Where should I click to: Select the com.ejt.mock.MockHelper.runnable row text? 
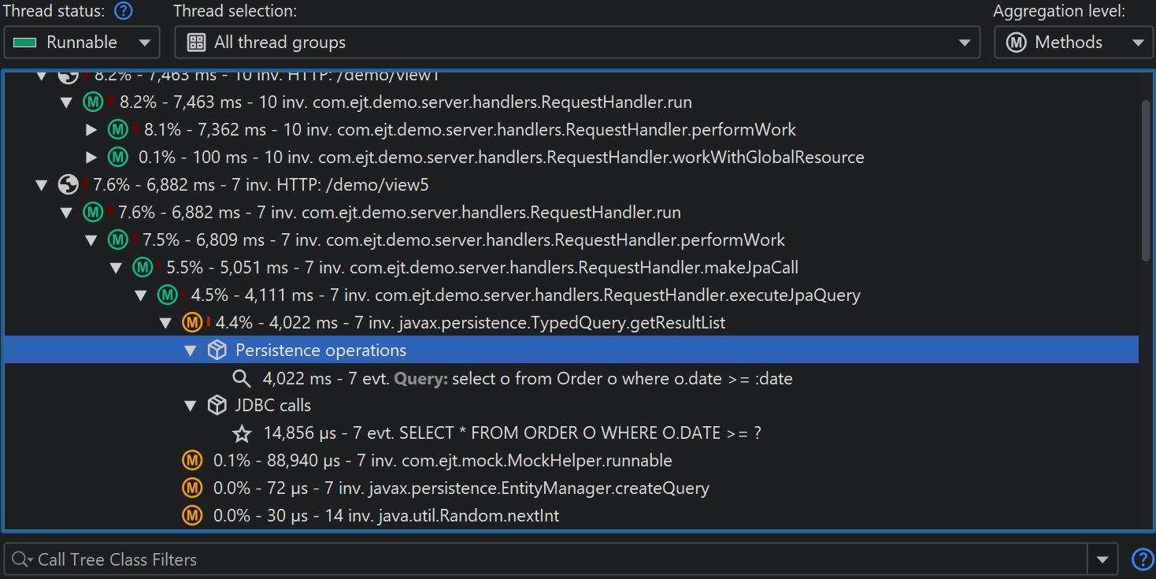point(443,460)
